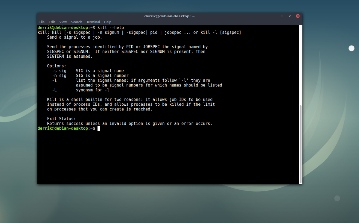
Task: Click the window title derrik@debian-desktop
Action: click(x=169, y=16)
